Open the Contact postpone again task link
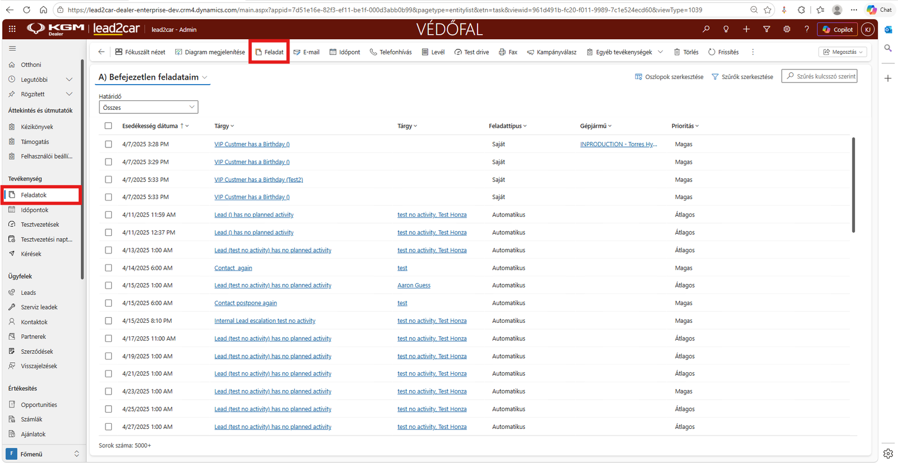 245,303
